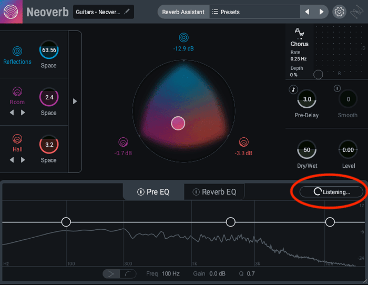368x285 pixels.
Task: Switch to next Hall type
Action: coord(23,160)
